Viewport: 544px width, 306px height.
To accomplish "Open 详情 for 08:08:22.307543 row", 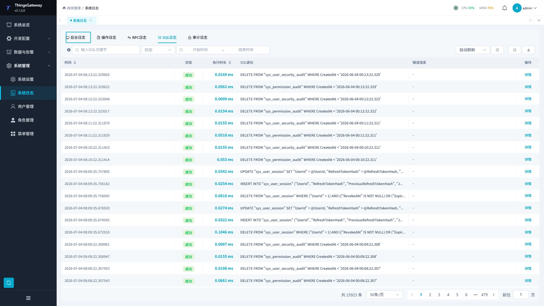I will [x=528, y=281].
